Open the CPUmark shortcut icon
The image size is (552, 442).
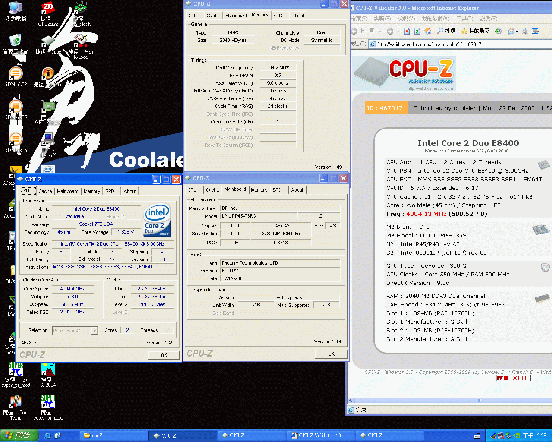[x=48, y=14]
